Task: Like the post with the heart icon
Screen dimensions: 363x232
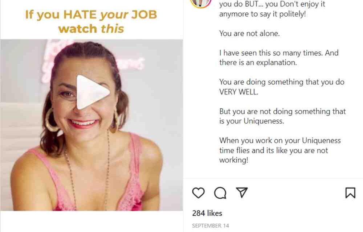Action: (x=199, y=193)
